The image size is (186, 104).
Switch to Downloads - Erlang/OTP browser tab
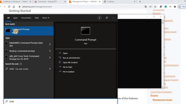pos(50,2)
